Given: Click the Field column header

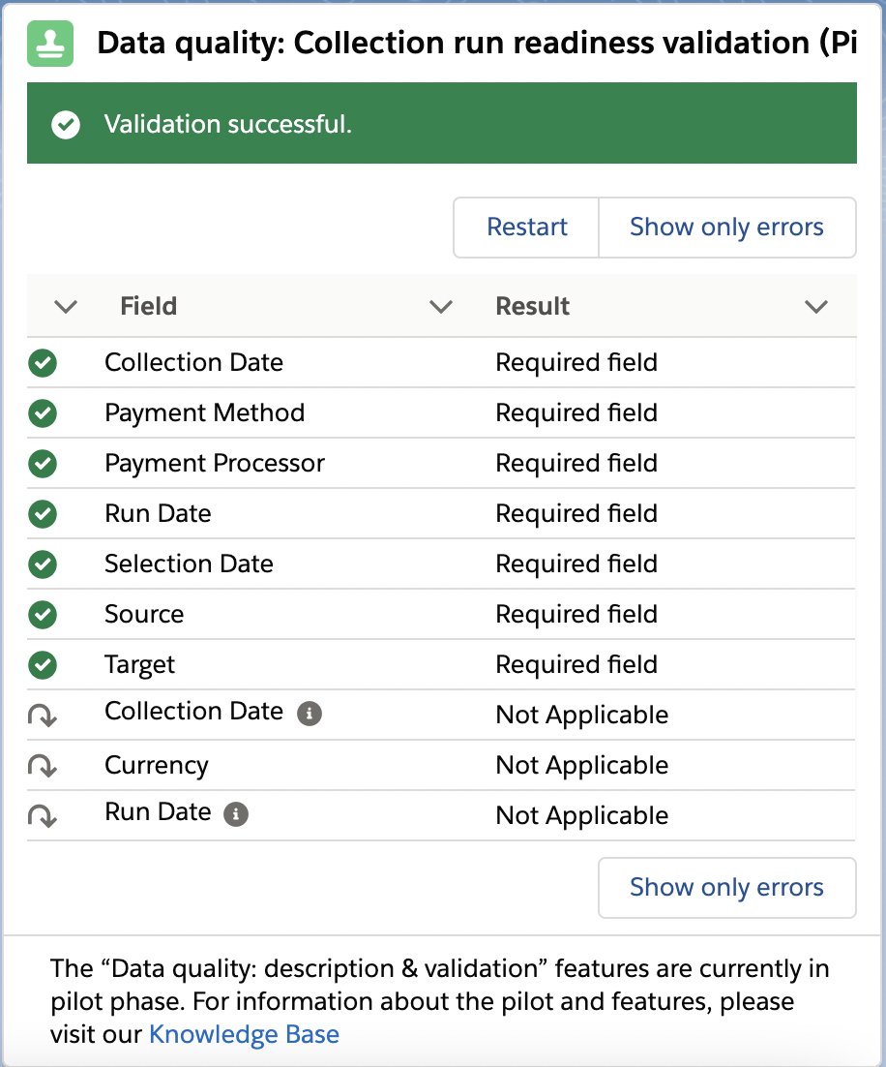Looking at the screenshot, I should tap(148, 306).
